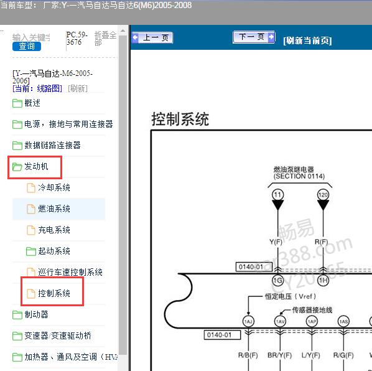Image resolution: width=372 pixels, height=371 pixels.
Task: Select the 概述 tree label
Action: coord(32,103)
